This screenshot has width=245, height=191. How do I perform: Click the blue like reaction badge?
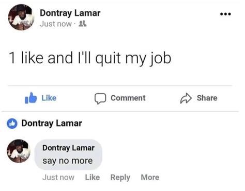click(x=12, y=124)
